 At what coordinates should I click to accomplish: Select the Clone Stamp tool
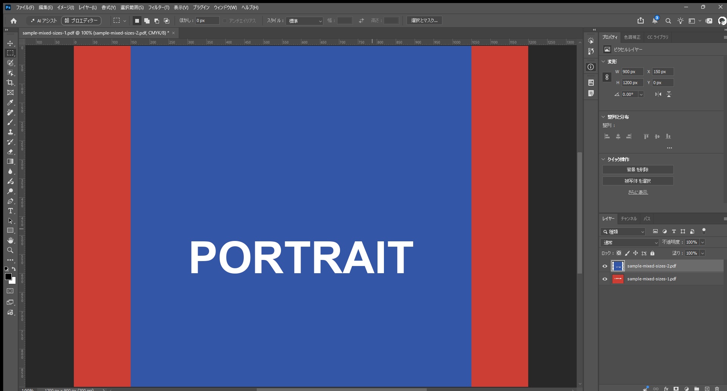tap(10, 132)
